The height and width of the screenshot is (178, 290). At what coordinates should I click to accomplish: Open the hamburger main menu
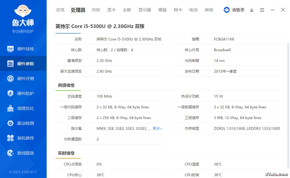262,10
